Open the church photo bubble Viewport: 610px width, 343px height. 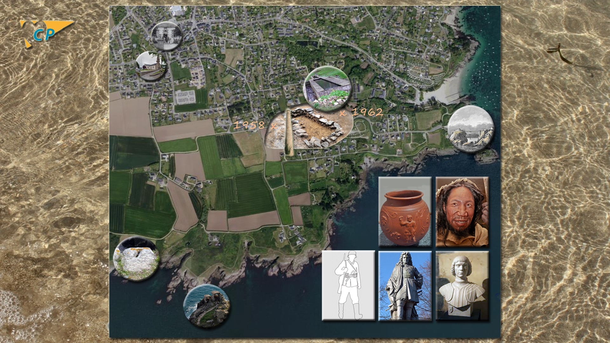151,66
